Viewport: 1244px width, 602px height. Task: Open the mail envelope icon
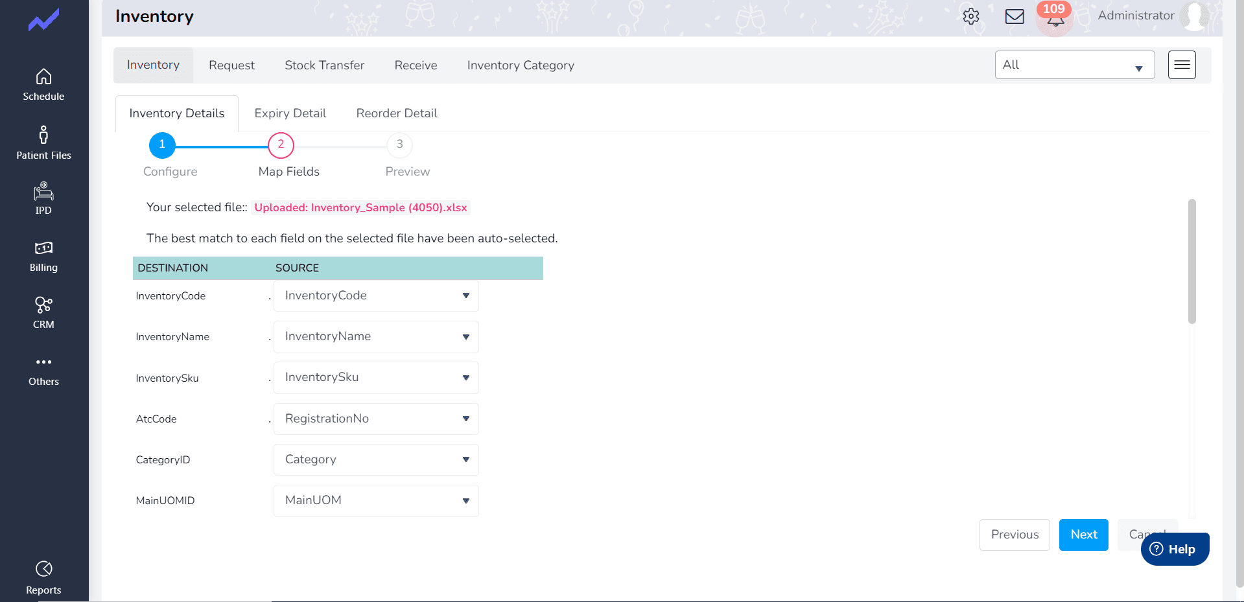(1015, 16)
